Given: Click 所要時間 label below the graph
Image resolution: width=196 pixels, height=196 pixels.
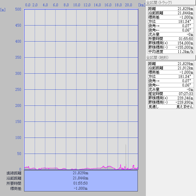Looking at the screenshot, I should pyautogui.click(x=14, y=183).
